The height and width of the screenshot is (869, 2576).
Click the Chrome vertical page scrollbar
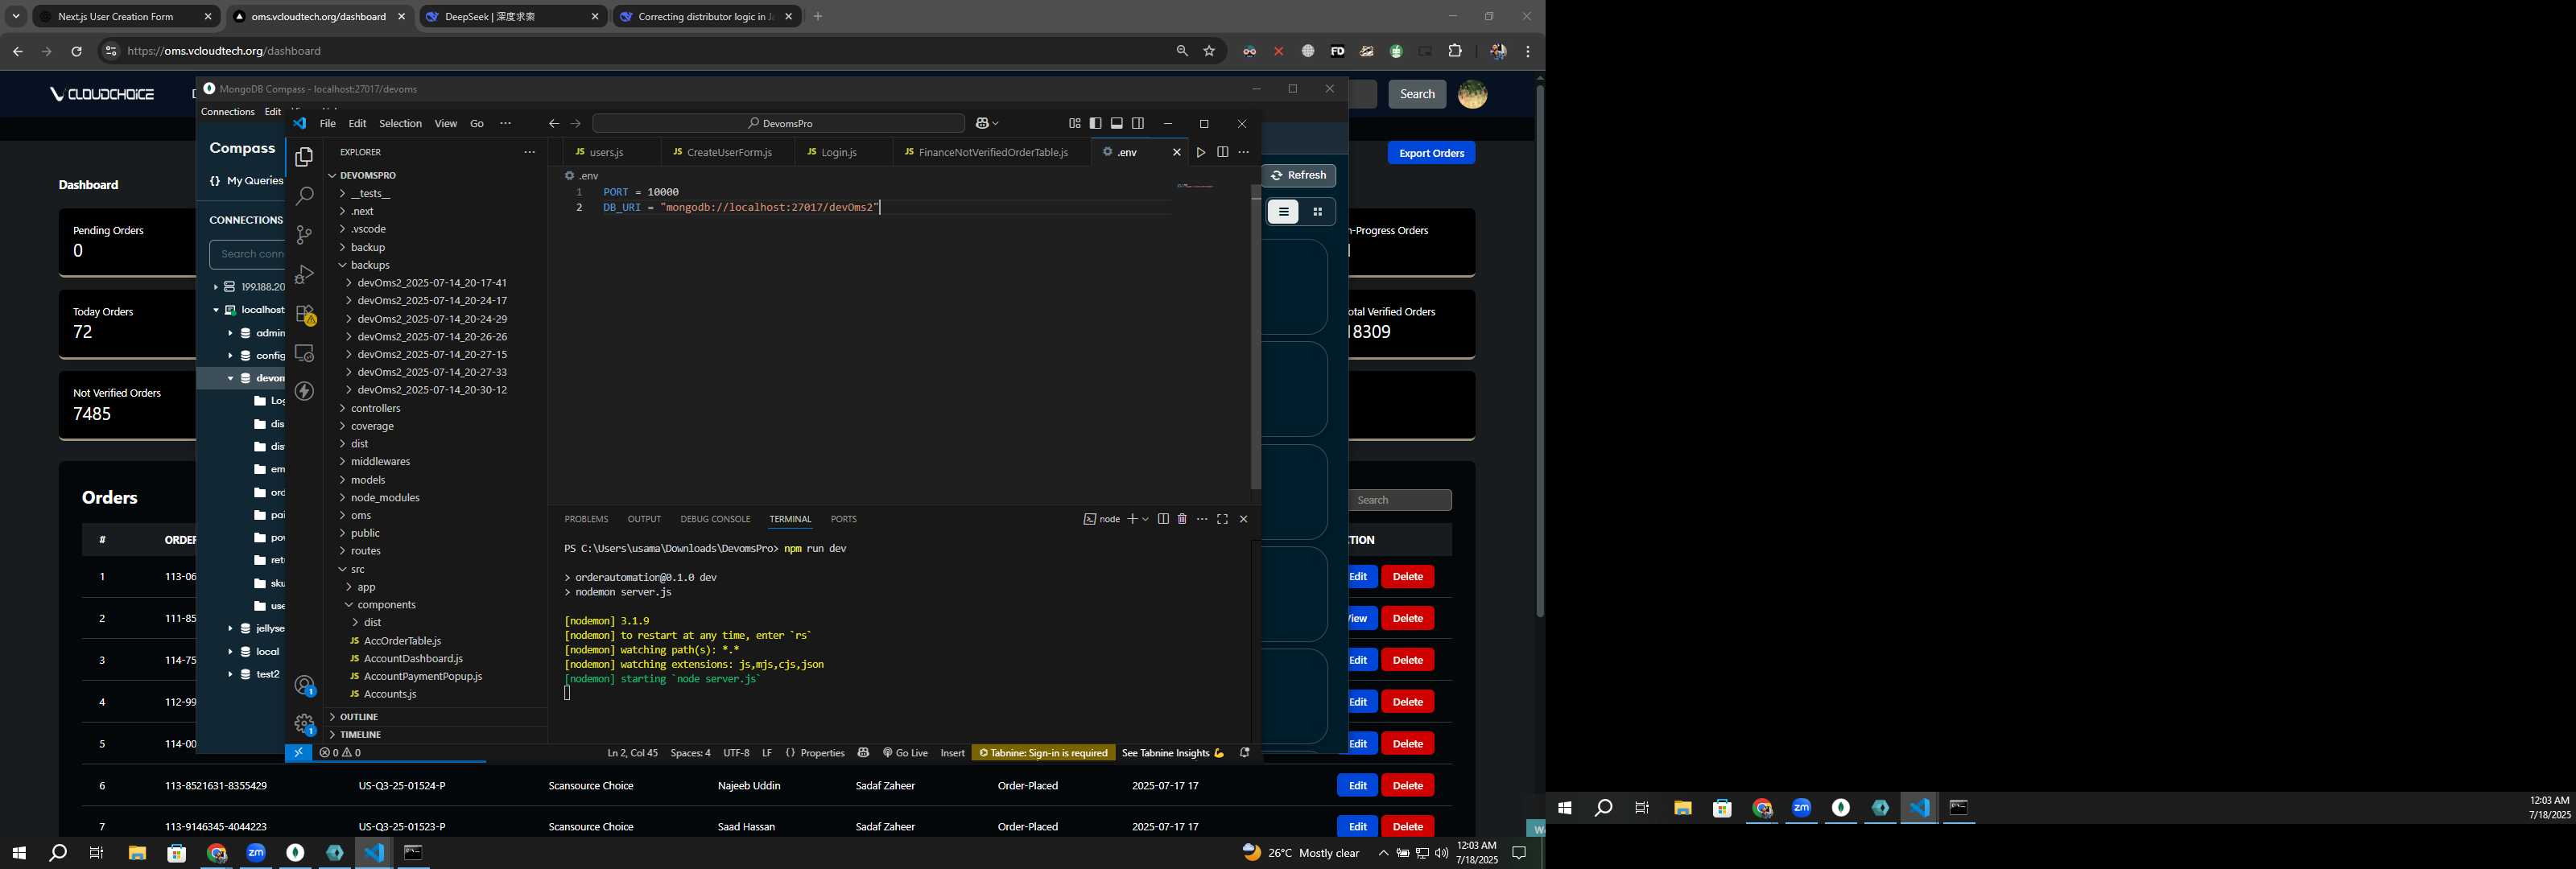1539,350
